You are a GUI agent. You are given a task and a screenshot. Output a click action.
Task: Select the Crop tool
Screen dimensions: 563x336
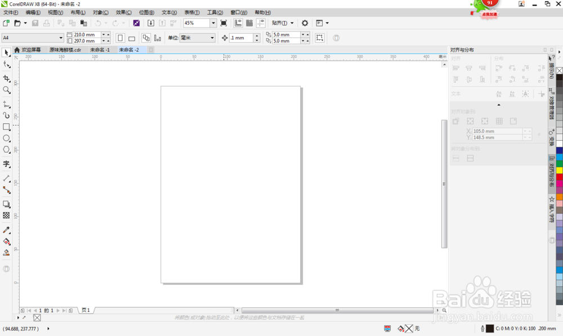(x=6, y=78)
